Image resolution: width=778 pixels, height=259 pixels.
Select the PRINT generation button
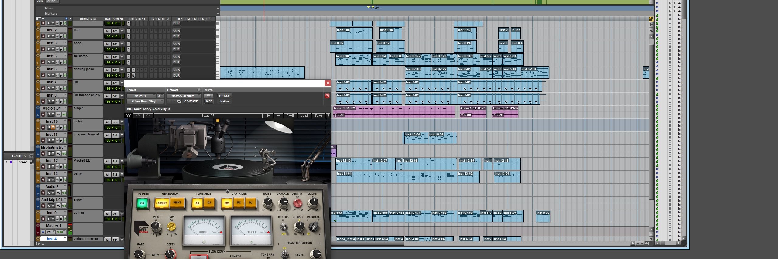pos(177,203)
